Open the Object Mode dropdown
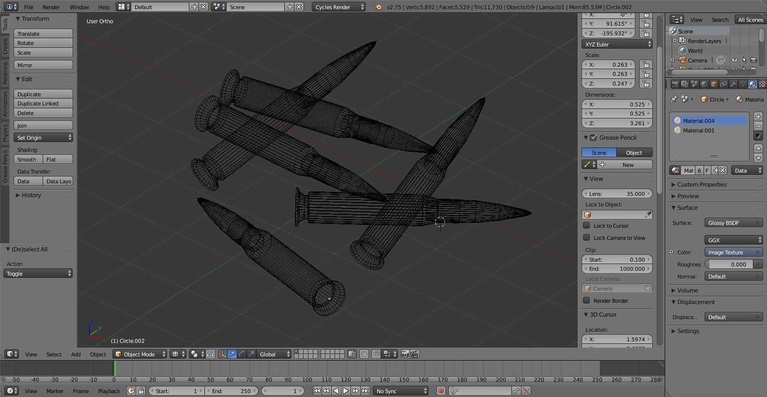 [140, 354]
